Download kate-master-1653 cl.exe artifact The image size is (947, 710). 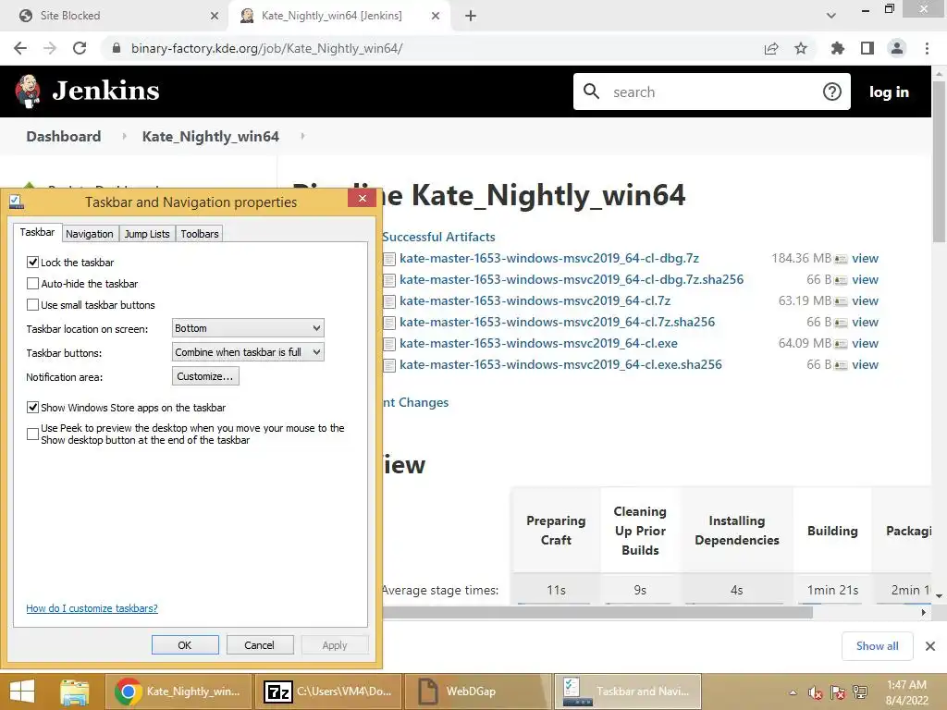pyautogui.click(x=538, y=344)
